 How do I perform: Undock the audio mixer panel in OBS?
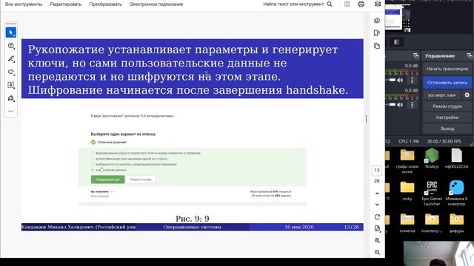click(x=416, y=56)
